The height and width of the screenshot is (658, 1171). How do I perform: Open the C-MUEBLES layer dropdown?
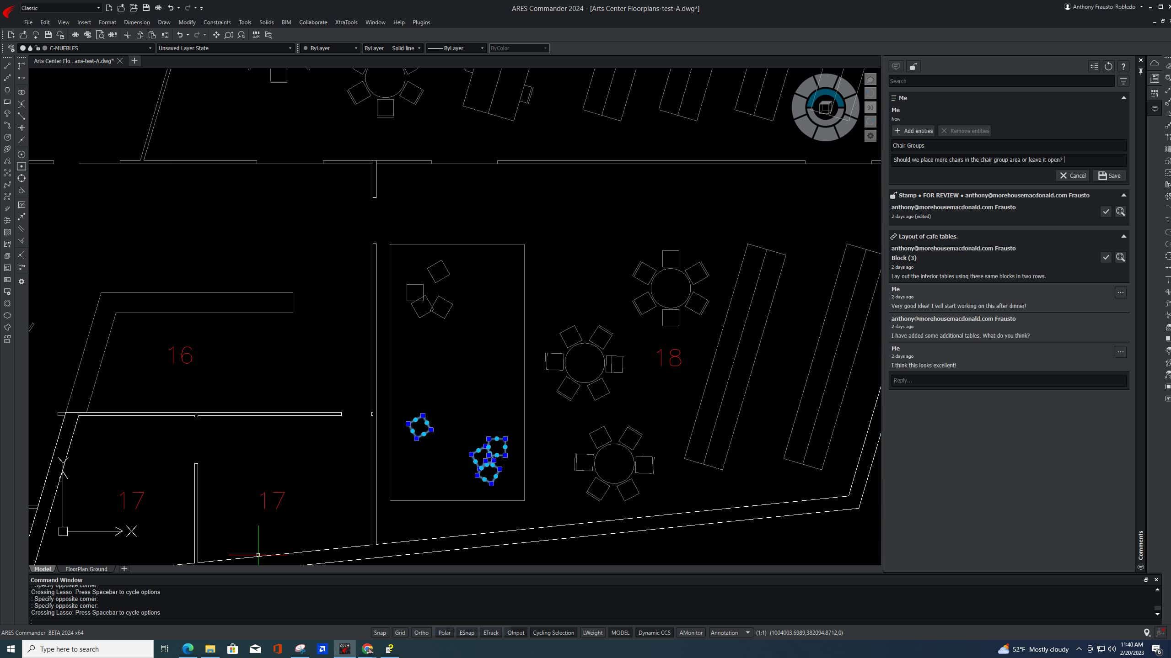pyautogui.click(x=150, y=48)
